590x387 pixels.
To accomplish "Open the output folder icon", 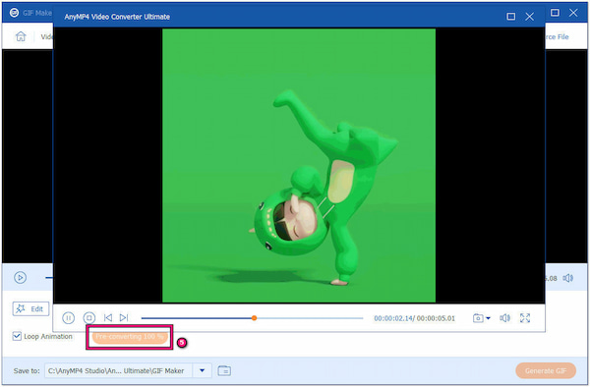I will click(x=224, y=371).
